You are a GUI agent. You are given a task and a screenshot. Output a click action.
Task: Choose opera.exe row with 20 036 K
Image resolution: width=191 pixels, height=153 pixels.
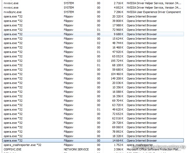click(93, 83)
